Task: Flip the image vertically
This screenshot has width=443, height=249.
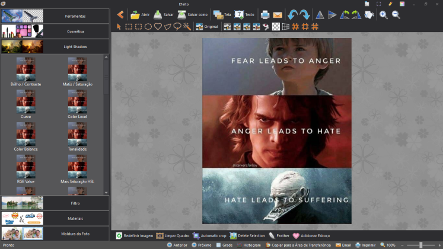Action: [x=332, y=15]
